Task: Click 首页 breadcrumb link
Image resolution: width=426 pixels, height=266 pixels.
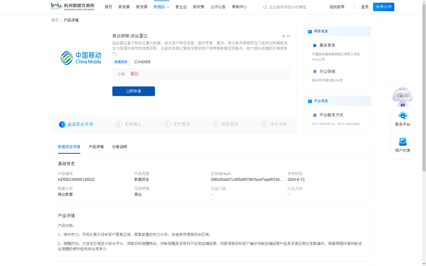Action: pos(55,20)
